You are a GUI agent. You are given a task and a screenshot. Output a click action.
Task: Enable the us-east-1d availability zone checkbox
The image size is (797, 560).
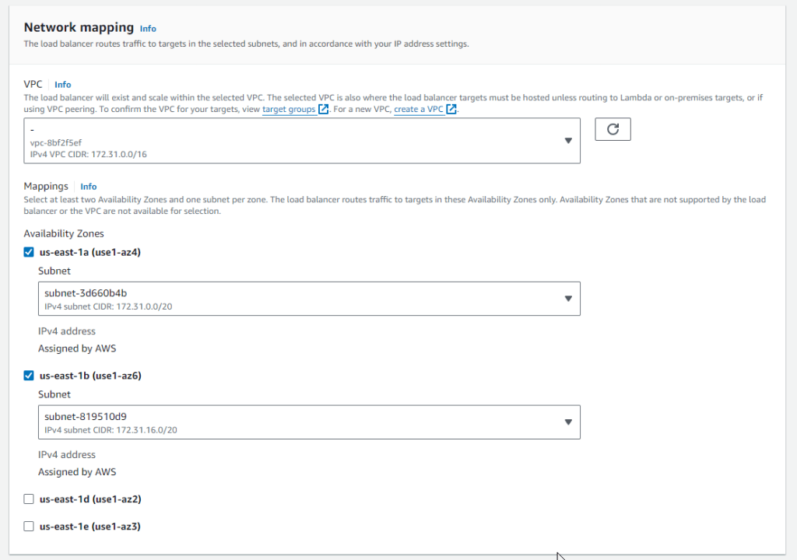29,499
